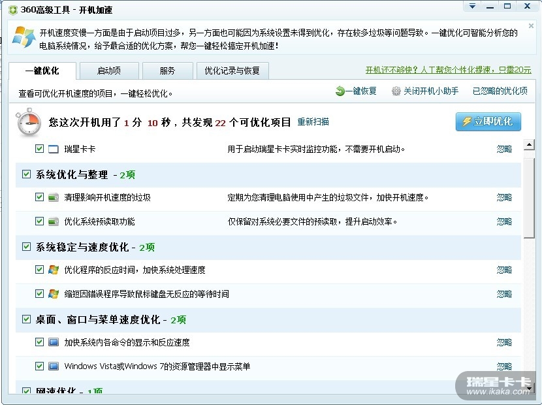Toggle the 系统优化与整理 group checkbox
The image size is (542, 405).
[x=26, y=174]
